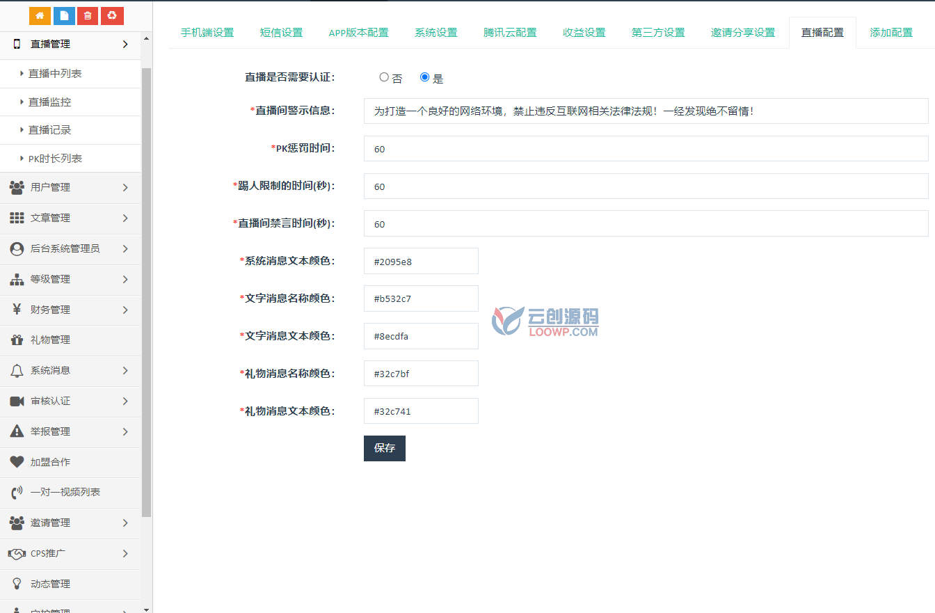The width and height of the screenshot is (935, 613).
Task: Click the phone icon beside 直播管理
Action: (17, 44)
